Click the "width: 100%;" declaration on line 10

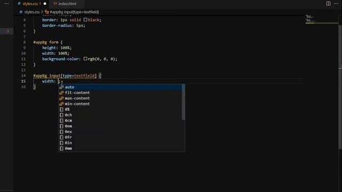[56, 53]
